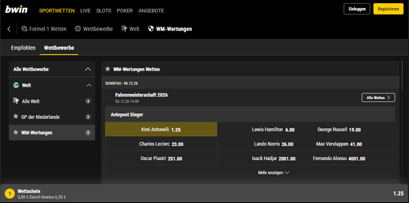Screen dimensions: 409x203
Task: Click the earth icon in the Welt sidebar row
Action: [16, 85]
